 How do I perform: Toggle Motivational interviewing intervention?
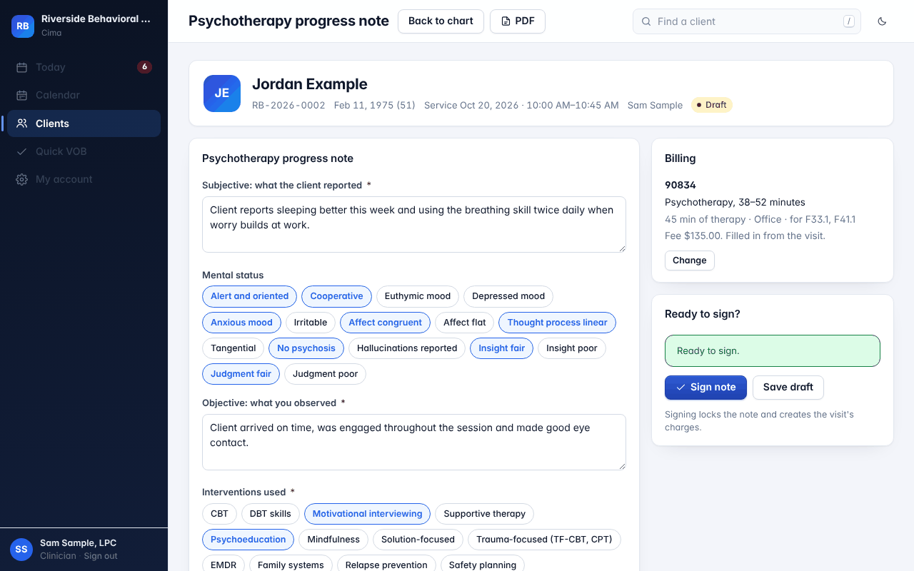point(367,514)
